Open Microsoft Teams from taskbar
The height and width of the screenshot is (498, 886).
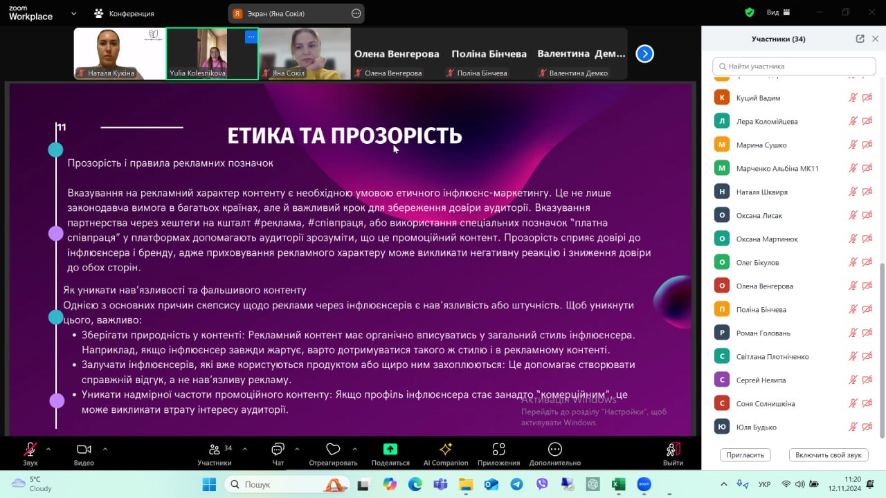point(440,484)
